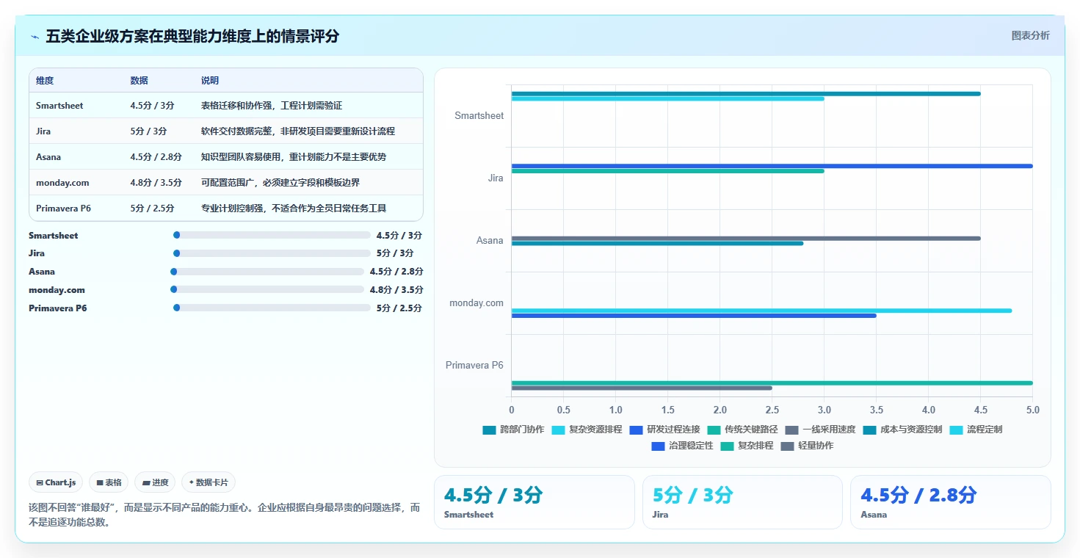
Task: Click the Primavera P6 chart axis label
Action: [474, 366]
